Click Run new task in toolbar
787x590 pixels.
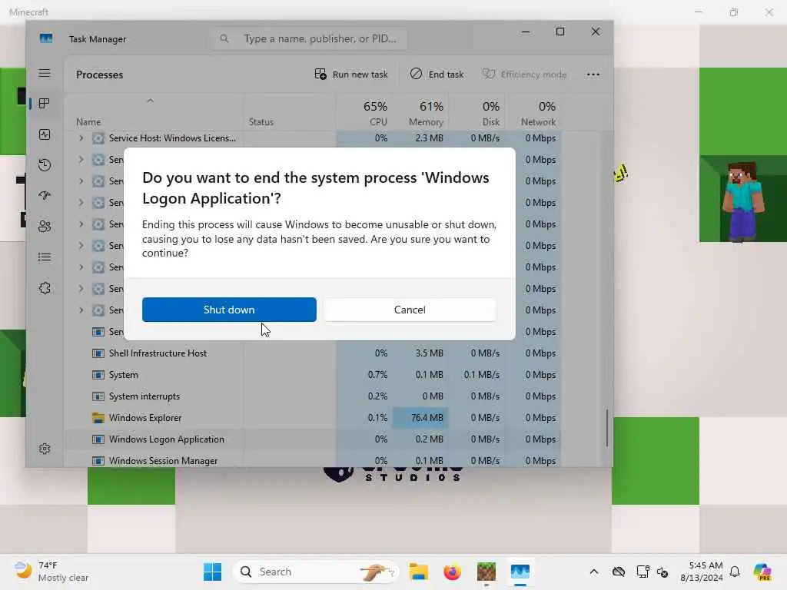(351, 75)
